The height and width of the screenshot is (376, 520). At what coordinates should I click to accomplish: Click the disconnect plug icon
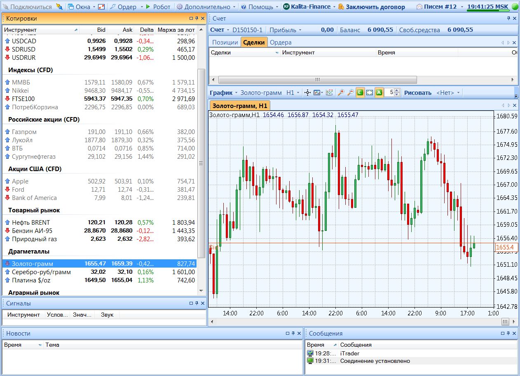(x=59, y=7)
